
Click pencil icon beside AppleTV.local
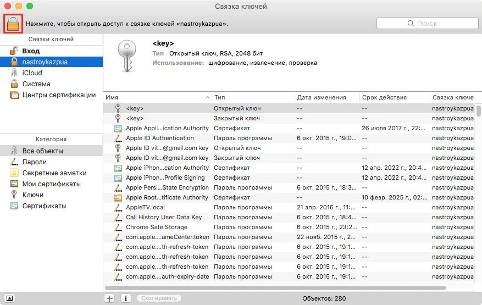(118, 208)
